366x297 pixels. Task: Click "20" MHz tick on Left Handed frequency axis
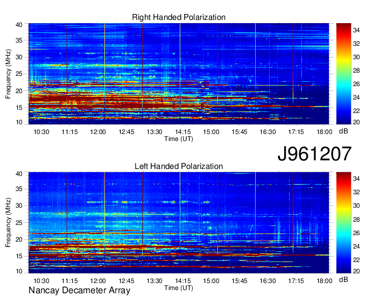19,239
